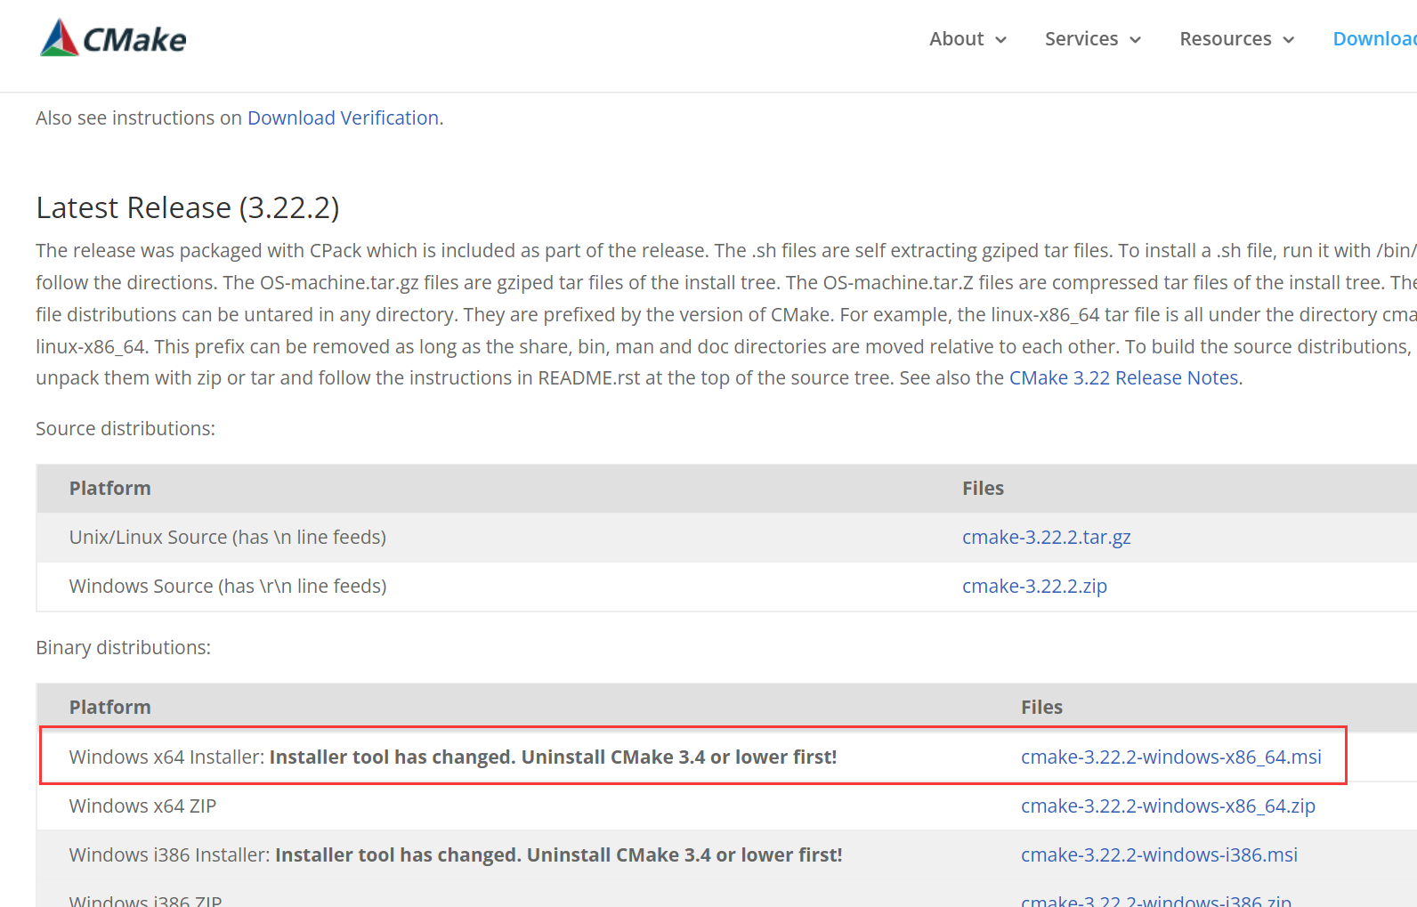This screenshot has height=907, width=1417.
Task: Download cmake-3.22.2.tar.gz source file
Action: (x=1046, y=538)
